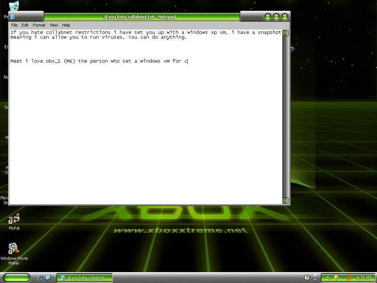Minimize the Notepad window

[268, 17]
